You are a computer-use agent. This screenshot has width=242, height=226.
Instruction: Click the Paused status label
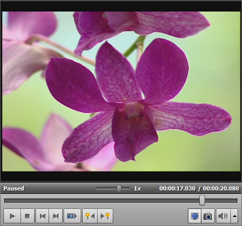tap(14, 188)
